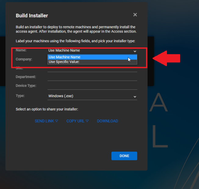Click the "Name:" field label
This screenshot has height=189, width=199.
[21, 50]
